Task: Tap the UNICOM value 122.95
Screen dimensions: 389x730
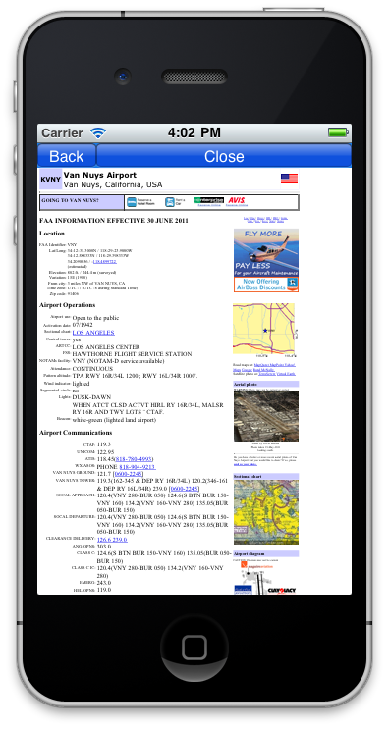Action: [105, 452]
